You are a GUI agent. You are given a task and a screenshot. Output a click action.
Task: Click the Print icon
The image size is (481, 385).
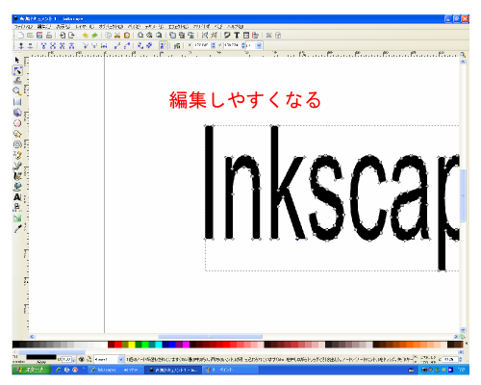tap(49, 36)
